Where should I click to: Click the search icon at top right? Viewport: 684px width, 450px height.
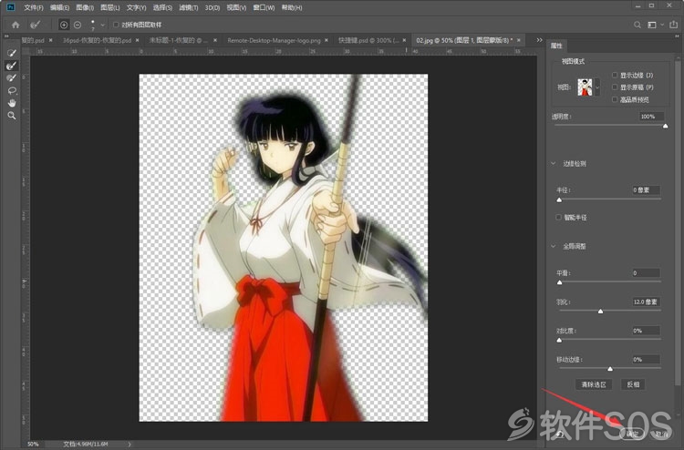click(637, 25)
